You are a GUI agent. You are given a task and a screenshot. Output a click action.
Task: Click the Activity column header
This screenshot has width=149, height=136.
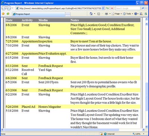pos(27,20)
